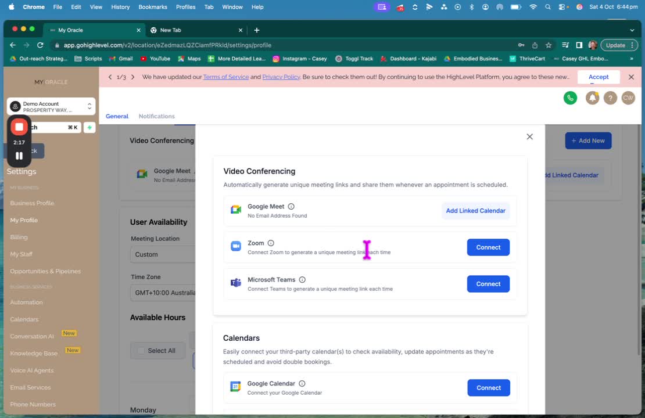Viewport: 645px width, 418px height.
Task: Open Calendars in the sidebar
Action: pos(24,319)
